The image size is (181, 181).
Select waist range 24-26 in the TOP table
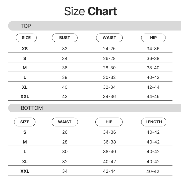[x=109, y=49]
